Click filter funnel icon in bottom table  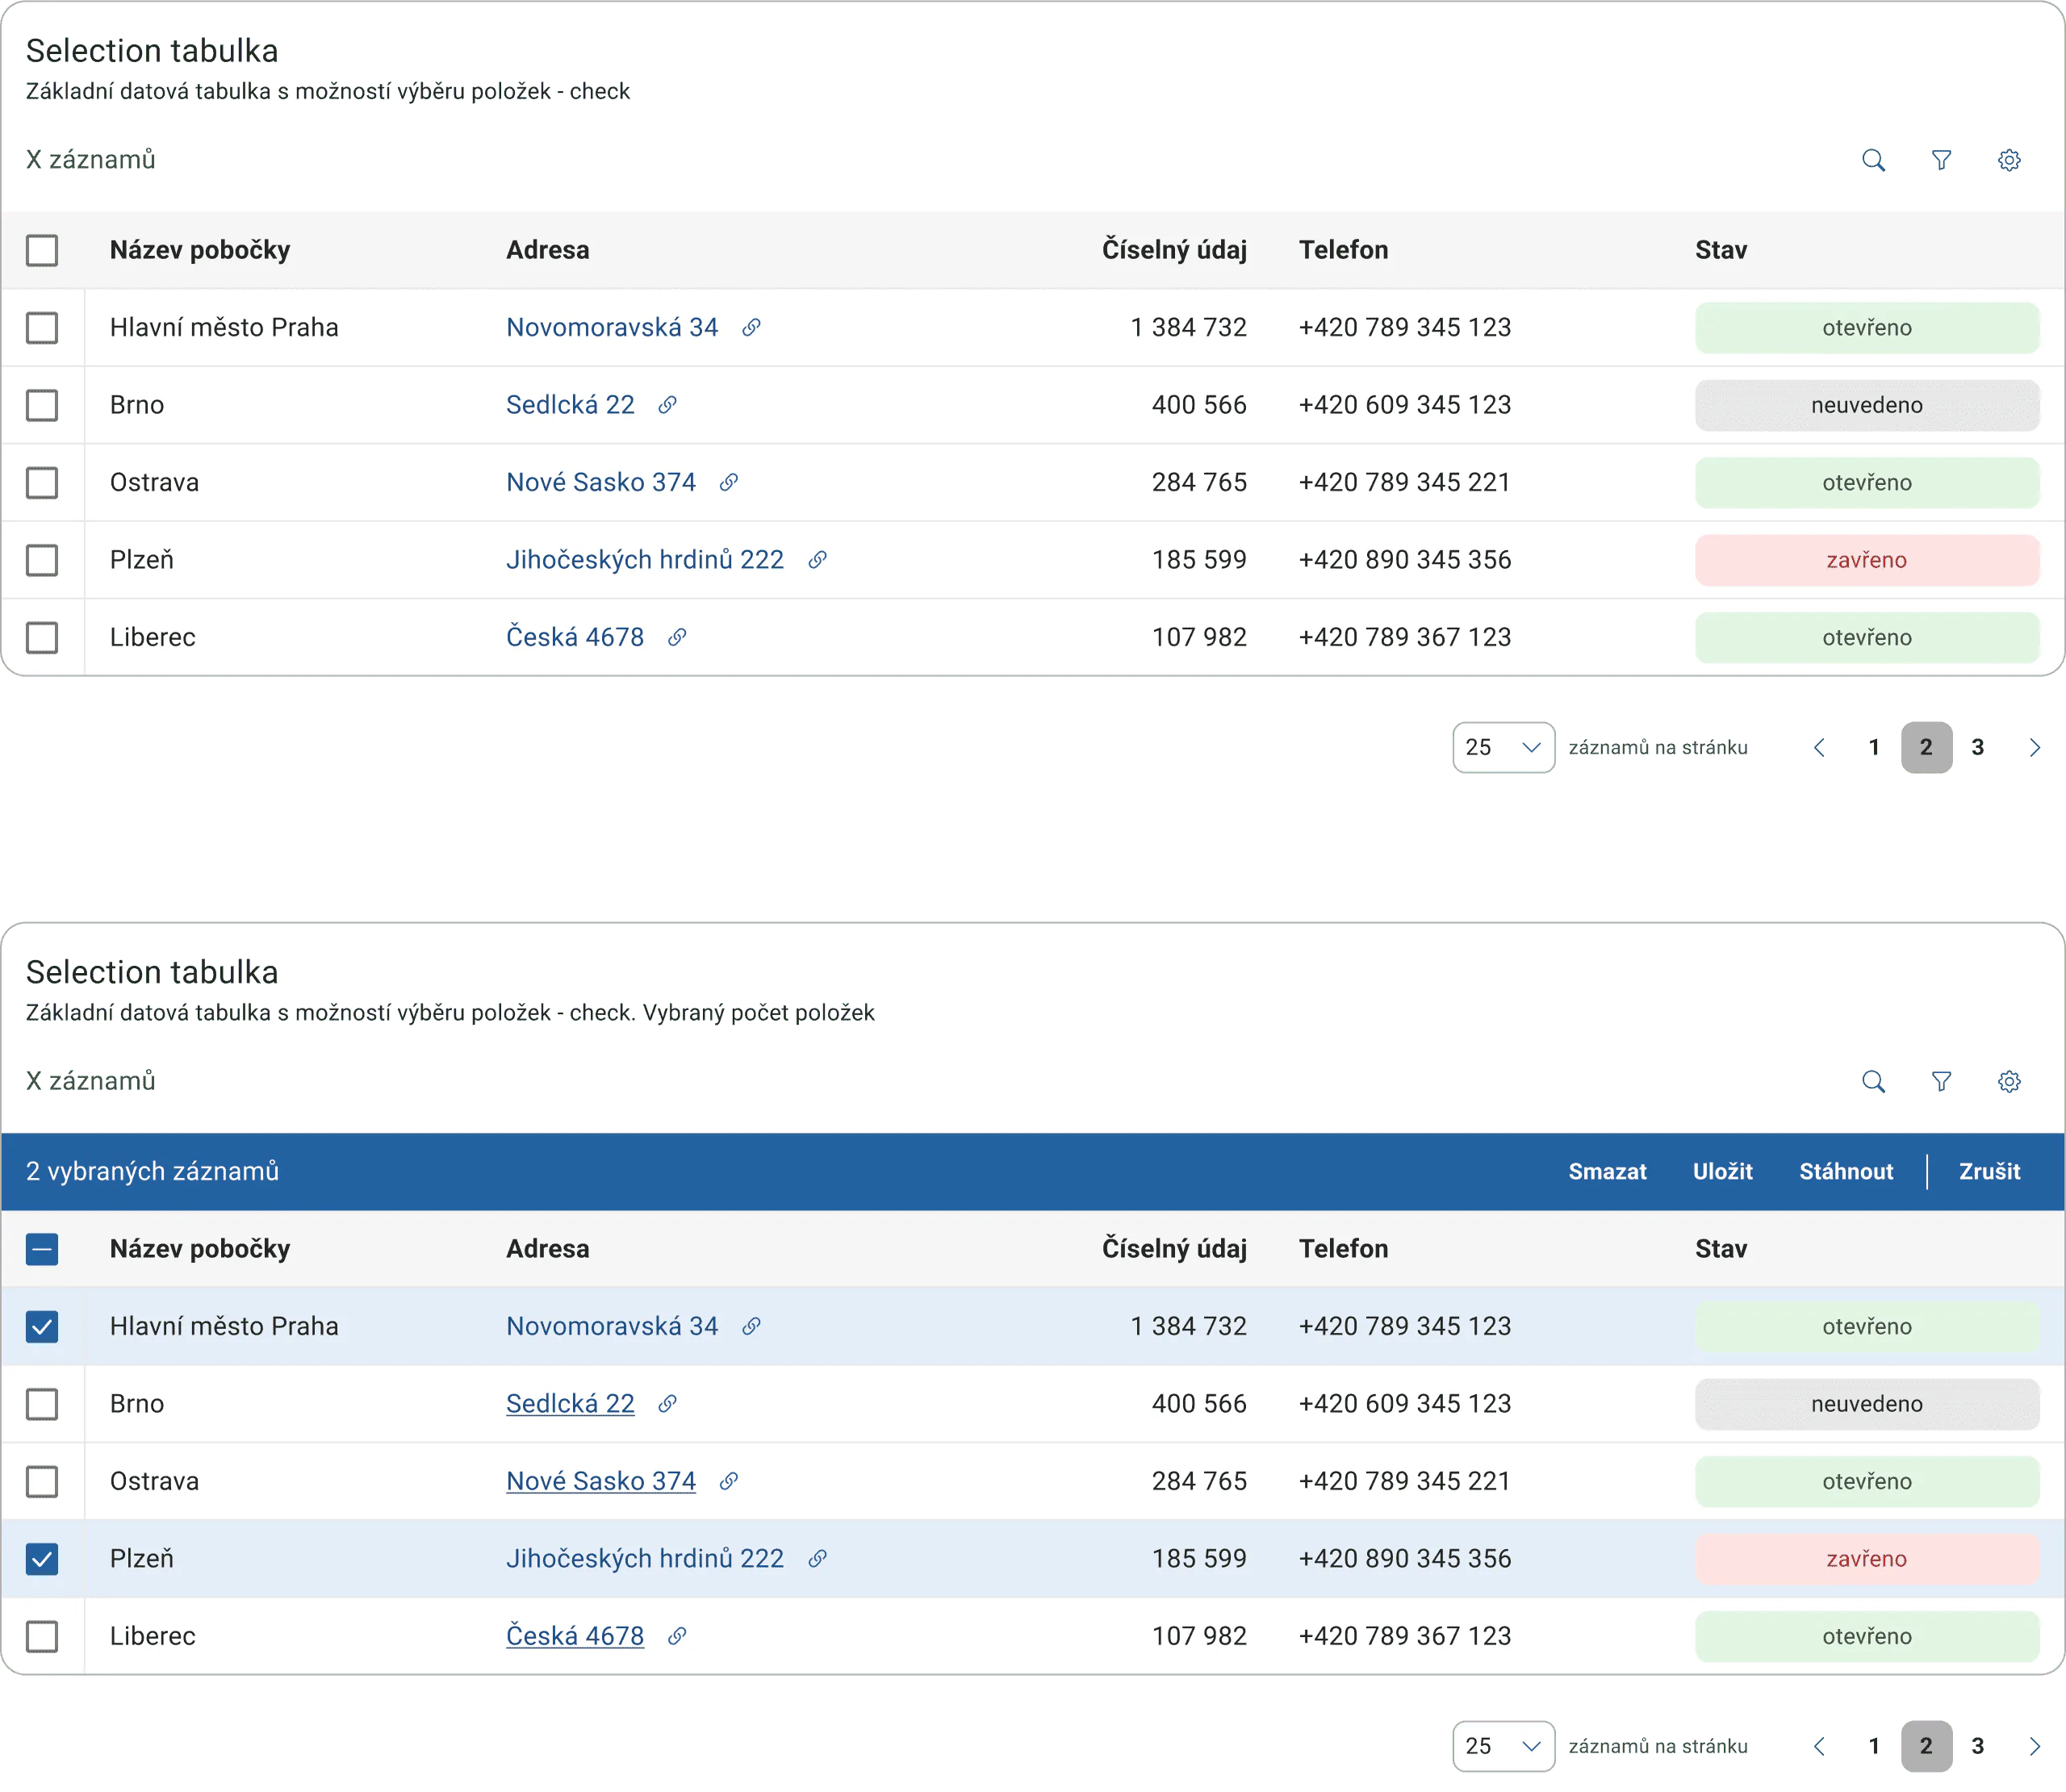[1941, 1081]
